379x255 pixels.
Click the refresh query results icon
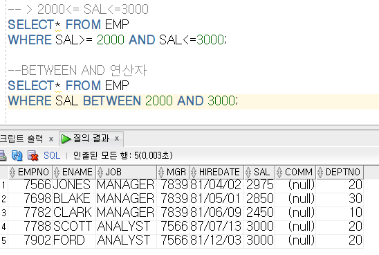tap(17, 155)
